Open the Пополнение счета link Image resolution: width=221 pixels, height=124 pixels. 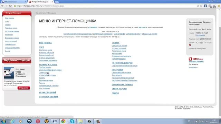119,51
